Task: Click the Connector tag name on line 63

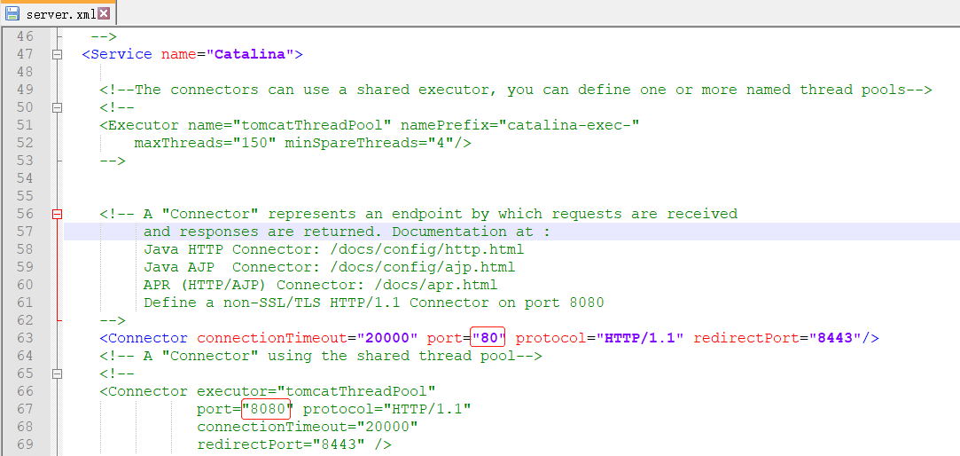Action: coord(147,338)
